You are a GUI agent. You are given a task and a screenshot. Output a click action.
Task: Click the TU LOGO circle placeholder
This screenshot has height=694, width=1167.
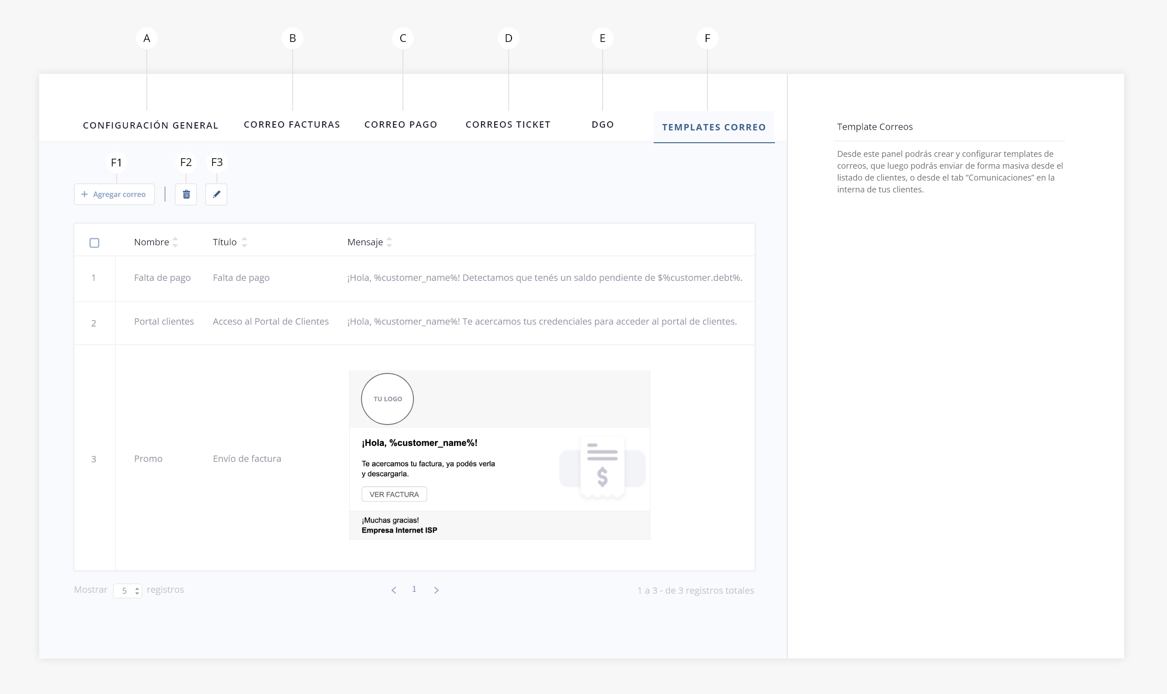pyautogui.click(x=387, y=399)
